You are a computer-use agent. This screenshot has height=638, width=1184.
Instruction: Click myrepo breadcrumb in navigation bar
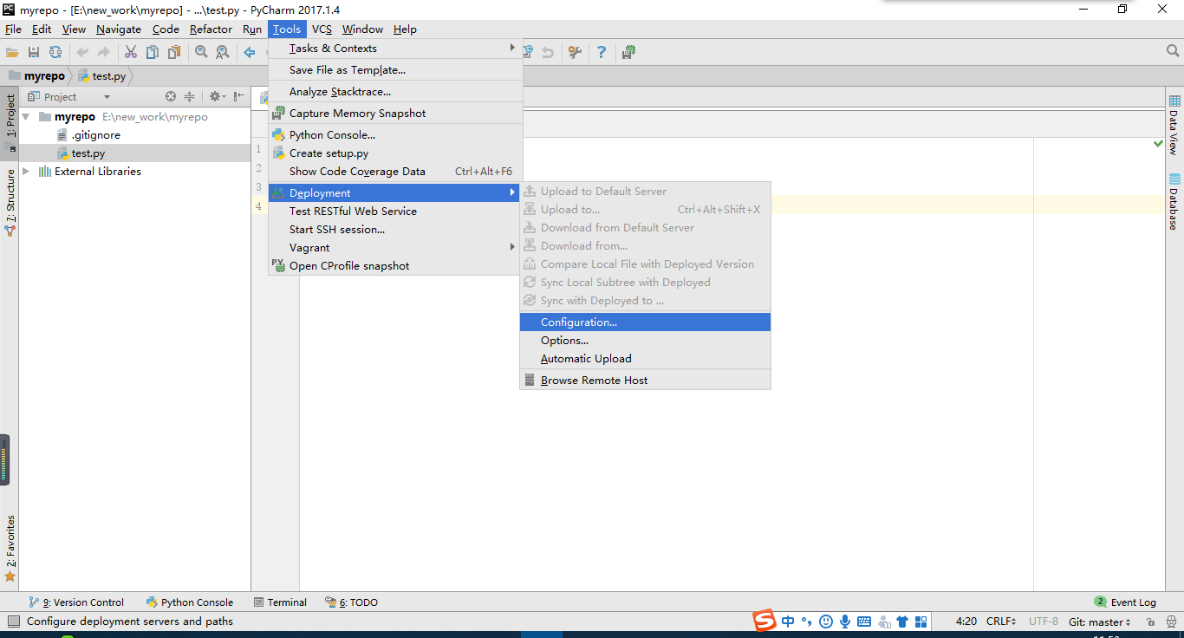pos(36,76)
